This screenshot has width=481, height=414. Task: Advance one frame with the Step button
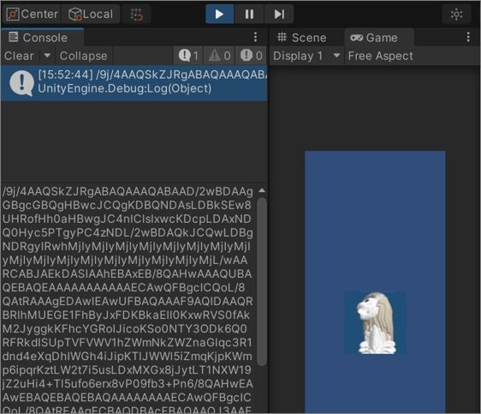click(279, 14)
